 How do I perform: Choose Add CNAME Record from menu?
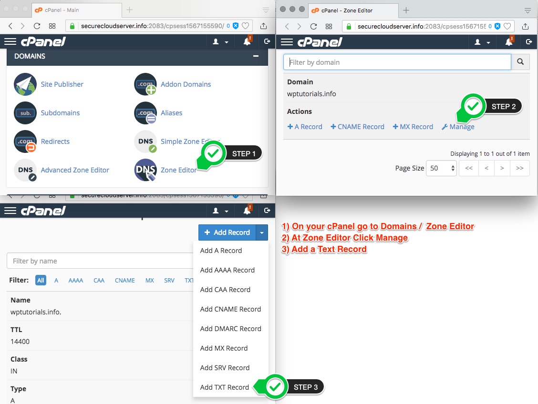tap(230, 309)
